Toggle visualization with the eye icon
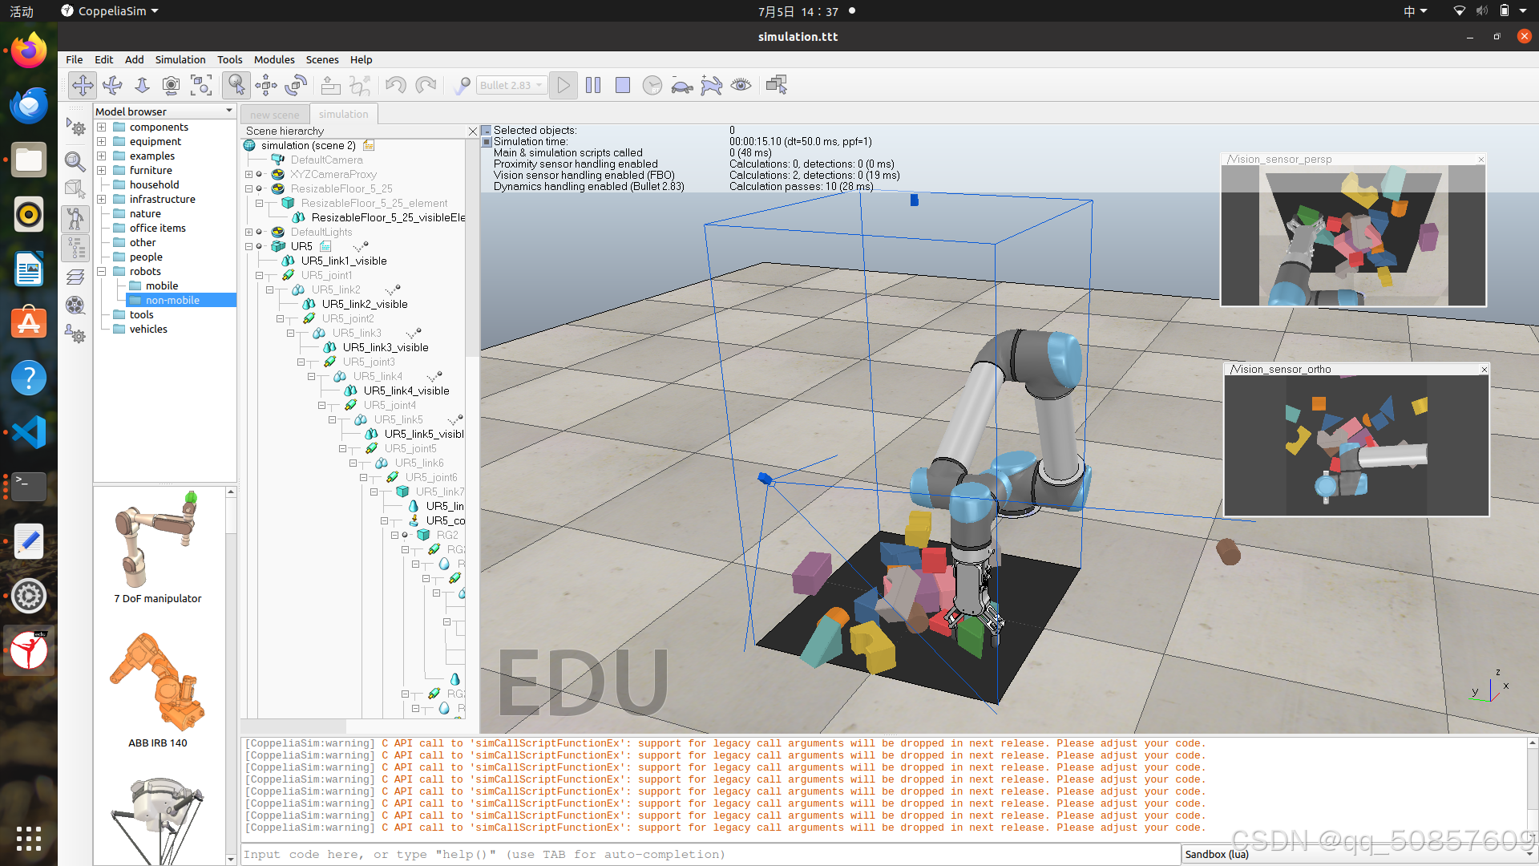This screenshot has height=866, width=1539. [741, 85]
